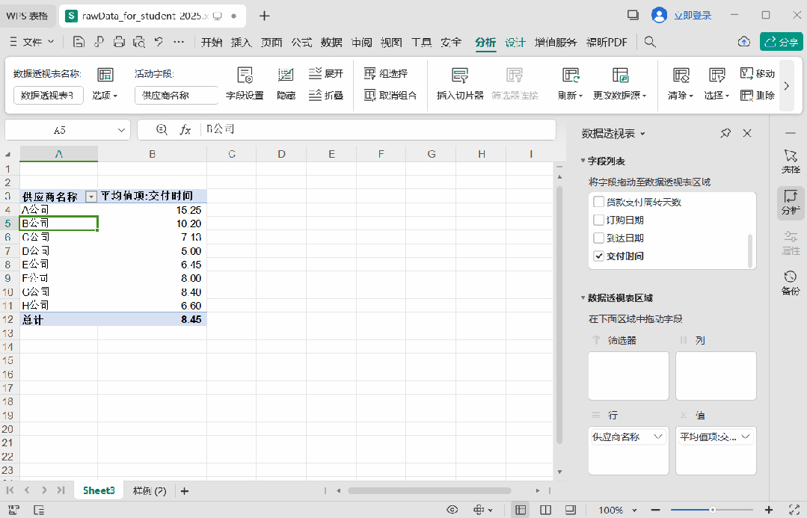Click the 选择 sidebar icon
The width and height of the screenshot is (807, 518).
(791, 161)
